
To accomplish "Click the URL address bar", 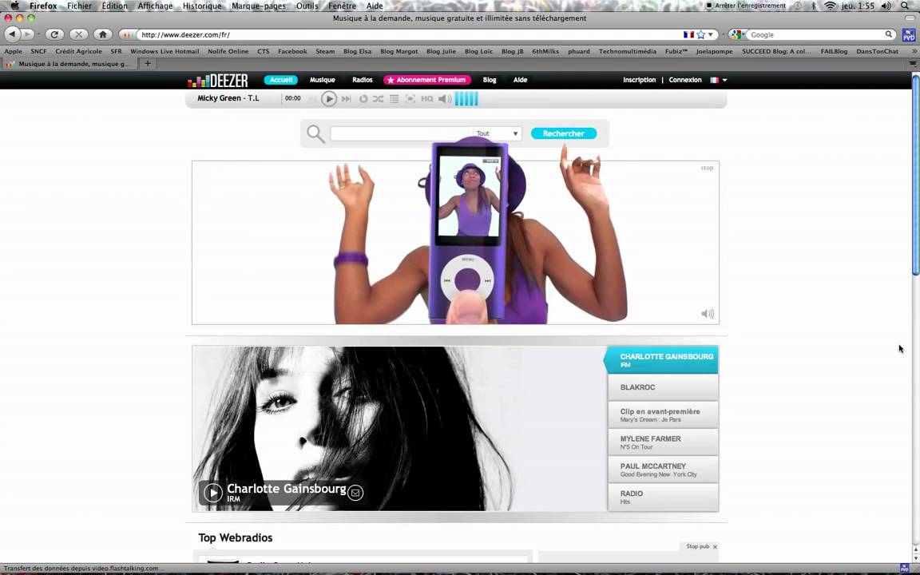I will (408, 34).
